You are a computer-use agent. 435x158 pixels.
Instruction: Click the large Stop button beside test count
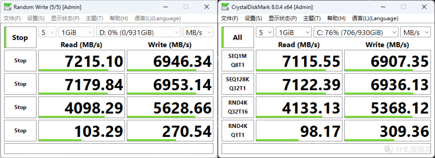[x=20, y=37]
